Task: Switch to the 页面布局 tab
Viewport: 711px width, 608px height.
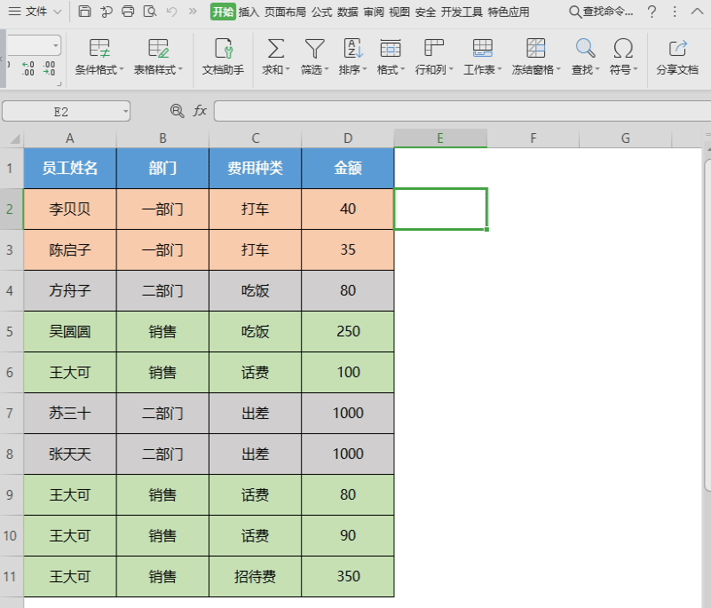Action: point(285,12)
